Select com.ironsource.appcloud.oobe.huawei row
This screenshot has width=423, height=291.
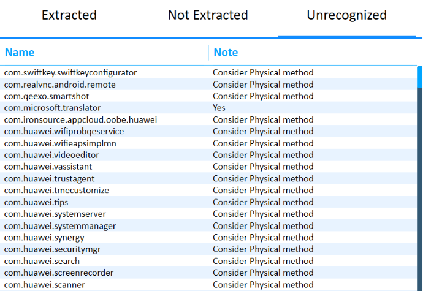[80, 119]
